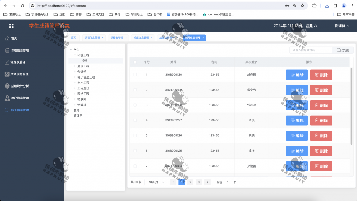Click the 成绩信息管理 sidebar icon
The width and height of the screenshot is (357, 201).
[7, 74]
